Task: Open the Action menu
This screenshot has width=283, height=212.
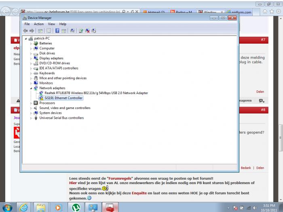Action: 39,24
